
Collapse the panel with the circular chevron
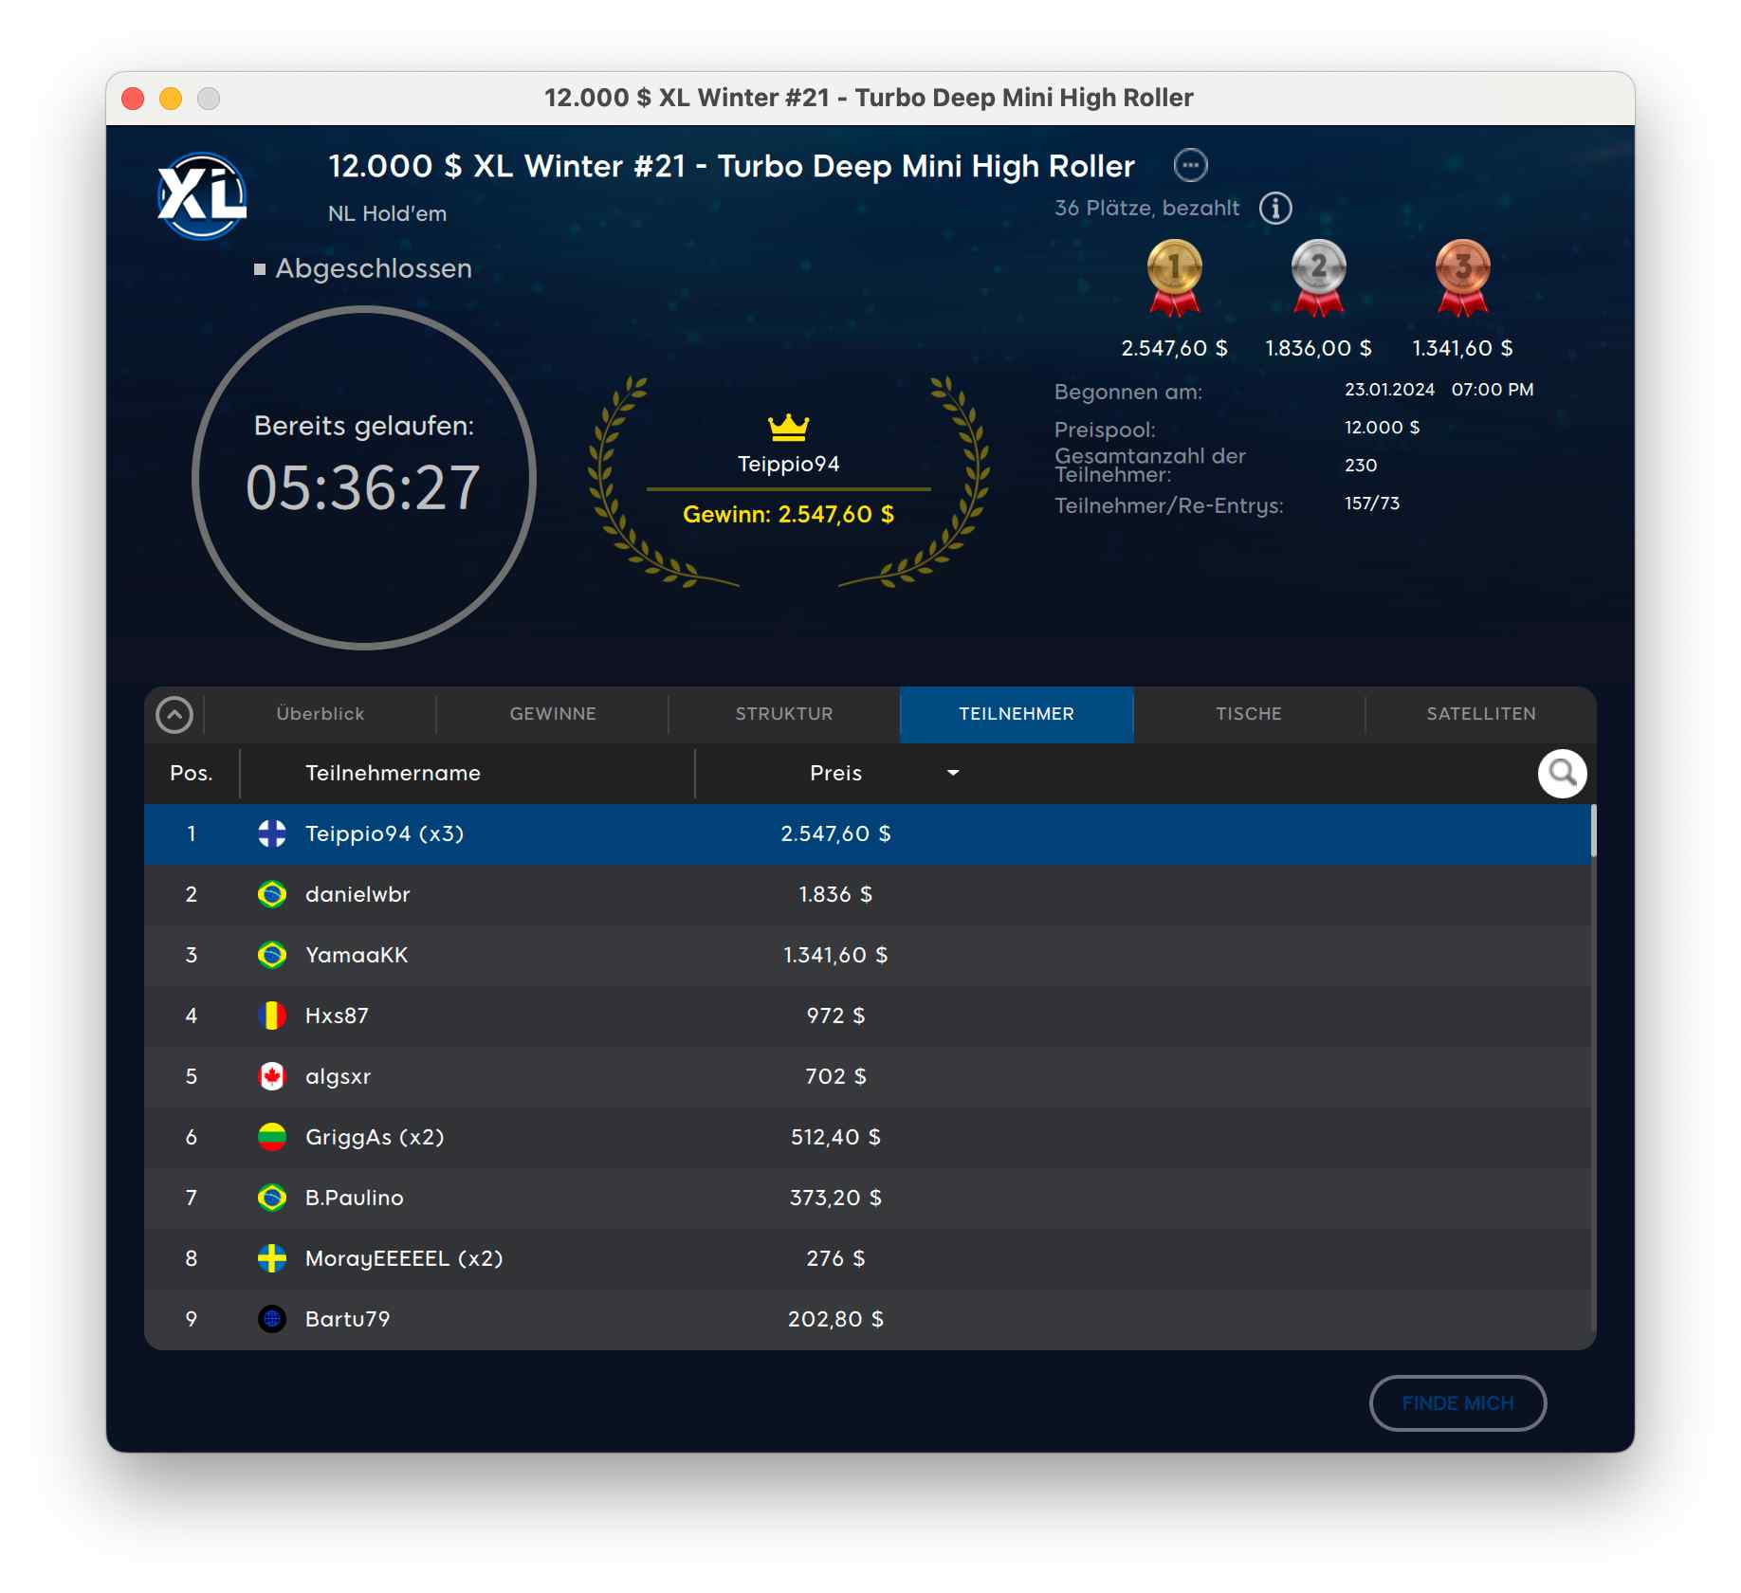(174, 715)
